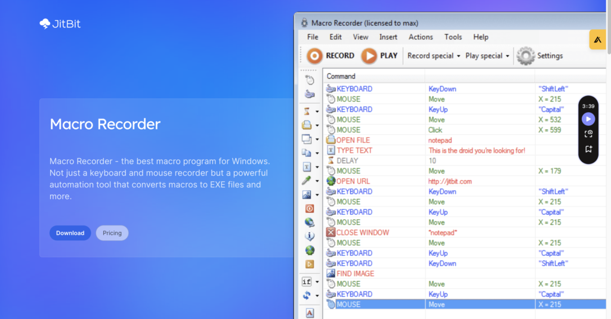Image resolution: width=611 pixels, height=319 pixels.
Task: Select the TYPE TEXT command row
Action: click(x=464, y=150)
